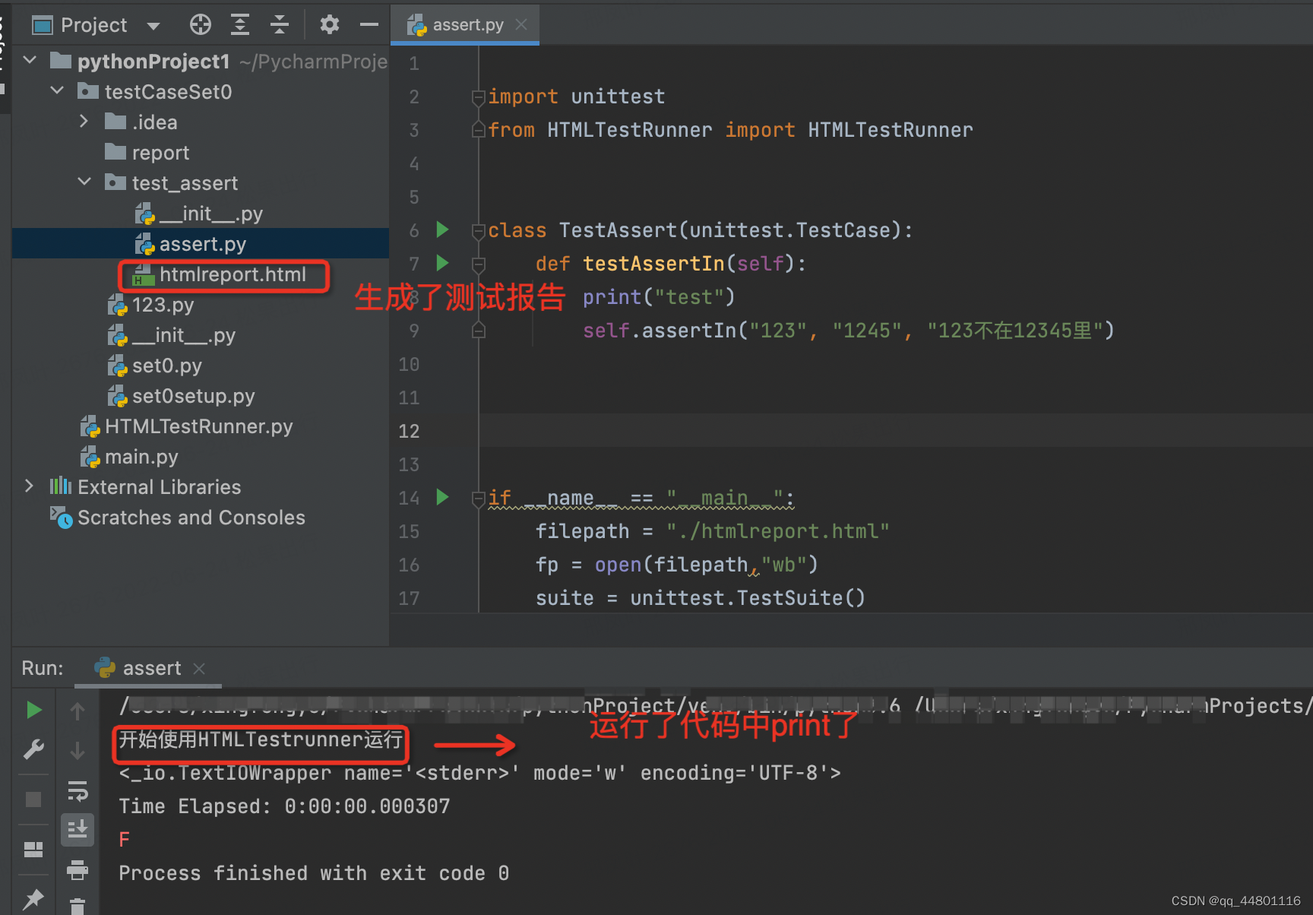Fold the TestAssert class on line 6
The width and height of the screenshot is (1313, 915).
pyautogui.click(x=478, y=231)
